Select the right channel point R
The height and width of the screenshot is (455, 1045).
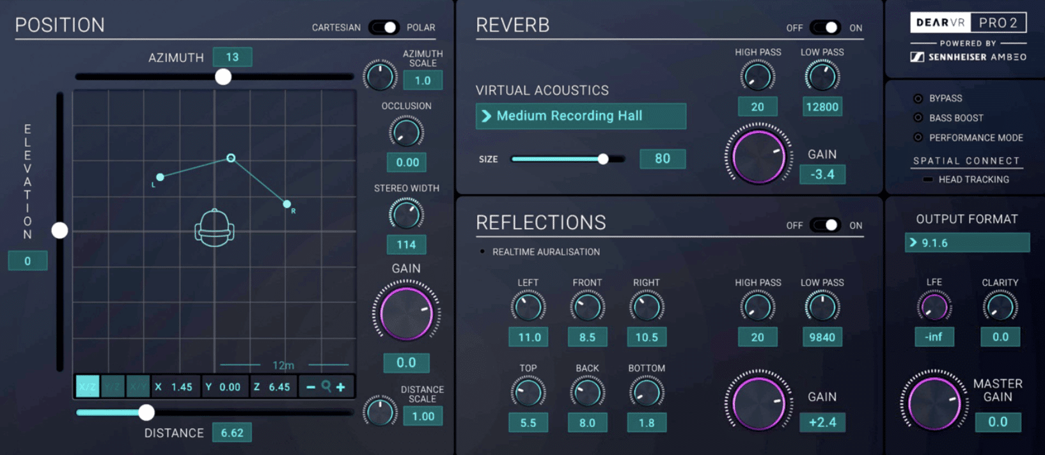[287, 204]
